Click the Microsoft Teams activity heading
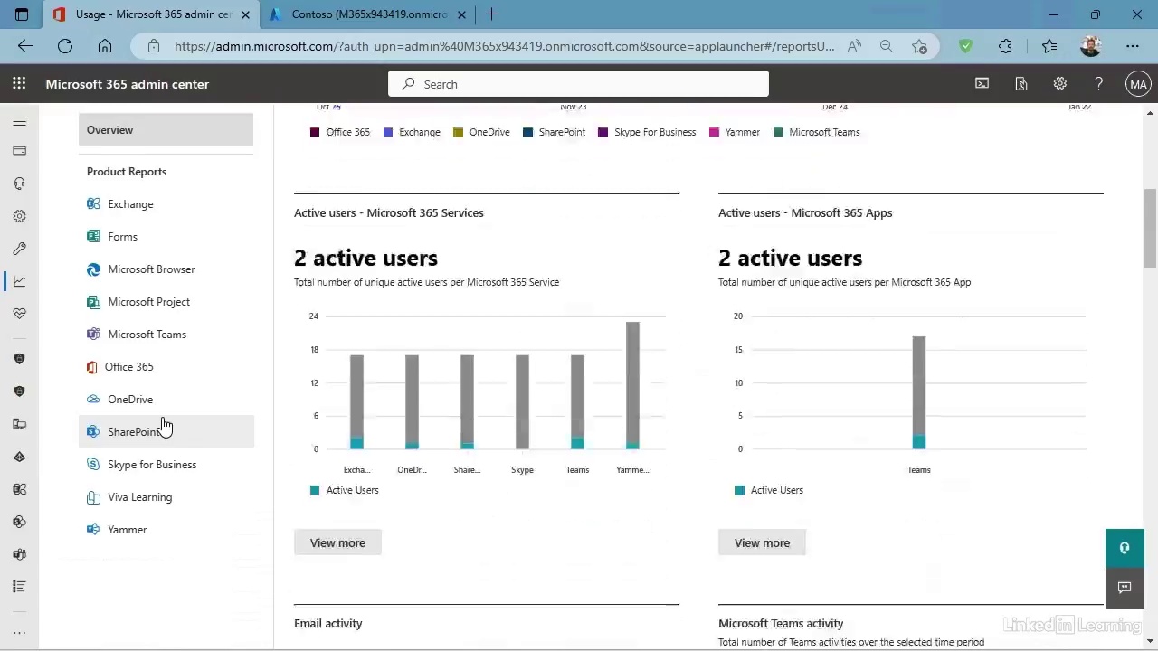1158x651 pixels. pyautogui.click(x=781, y=624)
